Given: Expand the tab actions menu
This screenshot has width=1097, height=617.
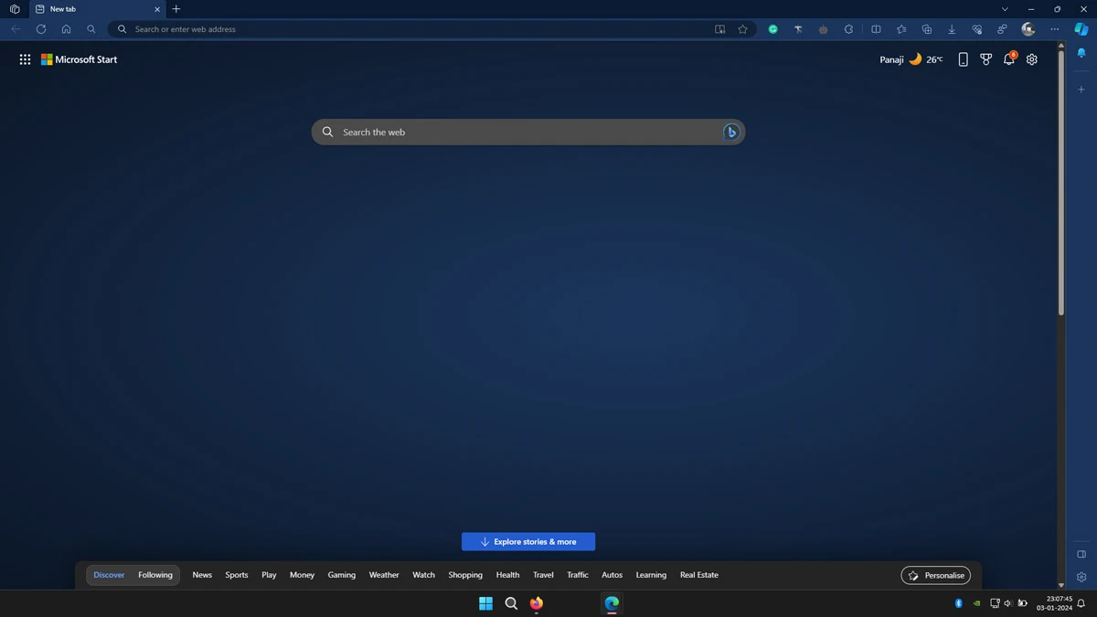Looking at the screenshot, I should [15, 9].
